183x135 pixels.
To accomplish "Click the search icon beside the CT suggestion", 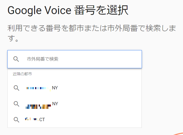I will (x=16, y=120).
